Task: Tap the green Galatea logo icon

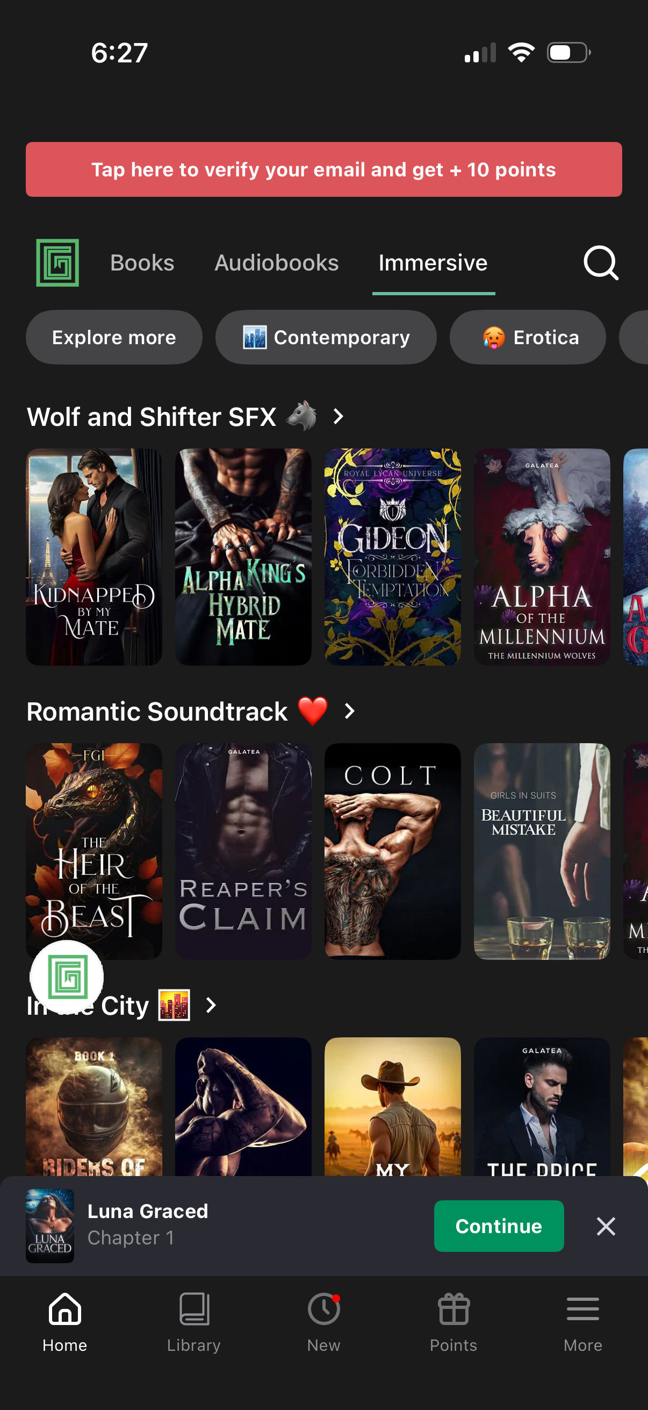Action: (x=57, y=263)
